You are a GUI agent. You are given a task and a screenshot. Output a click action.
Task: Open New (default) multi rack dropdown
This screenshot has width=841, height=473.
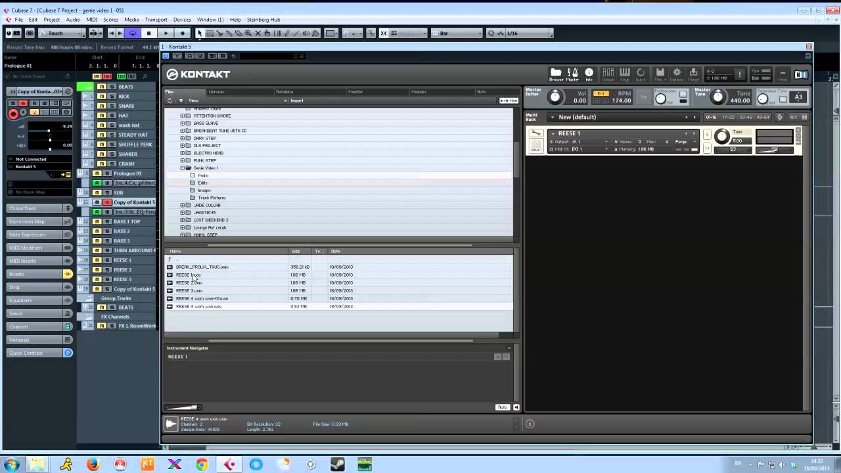(x=553, y=117)
